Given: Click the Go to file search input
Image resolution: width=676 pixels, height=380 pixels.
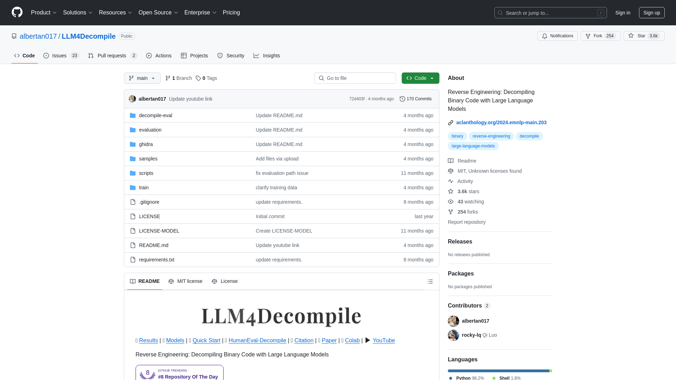Looking at the screenshot, I should point(355,78).
